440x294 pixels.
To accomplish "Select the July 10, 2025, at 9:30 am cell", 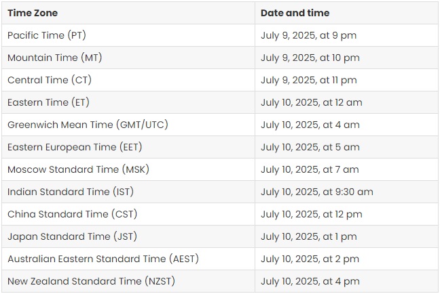I will [x=346, y=192].
